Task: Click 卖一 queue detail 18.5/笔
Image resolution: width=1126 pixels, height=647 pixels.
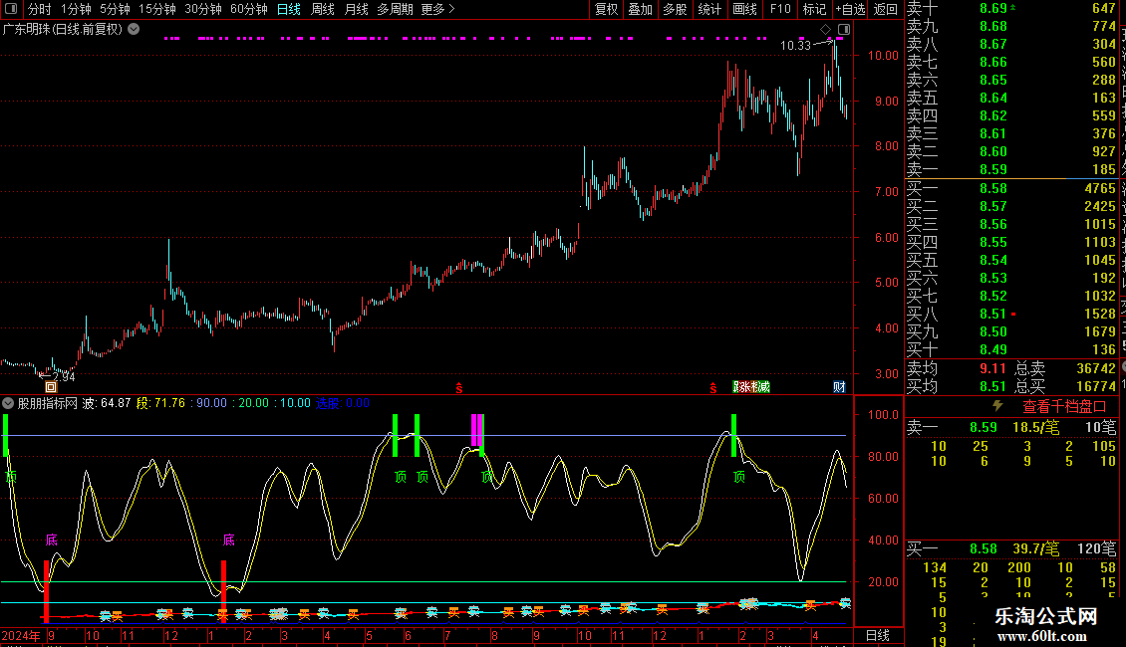Action: tap(1035, 427)
